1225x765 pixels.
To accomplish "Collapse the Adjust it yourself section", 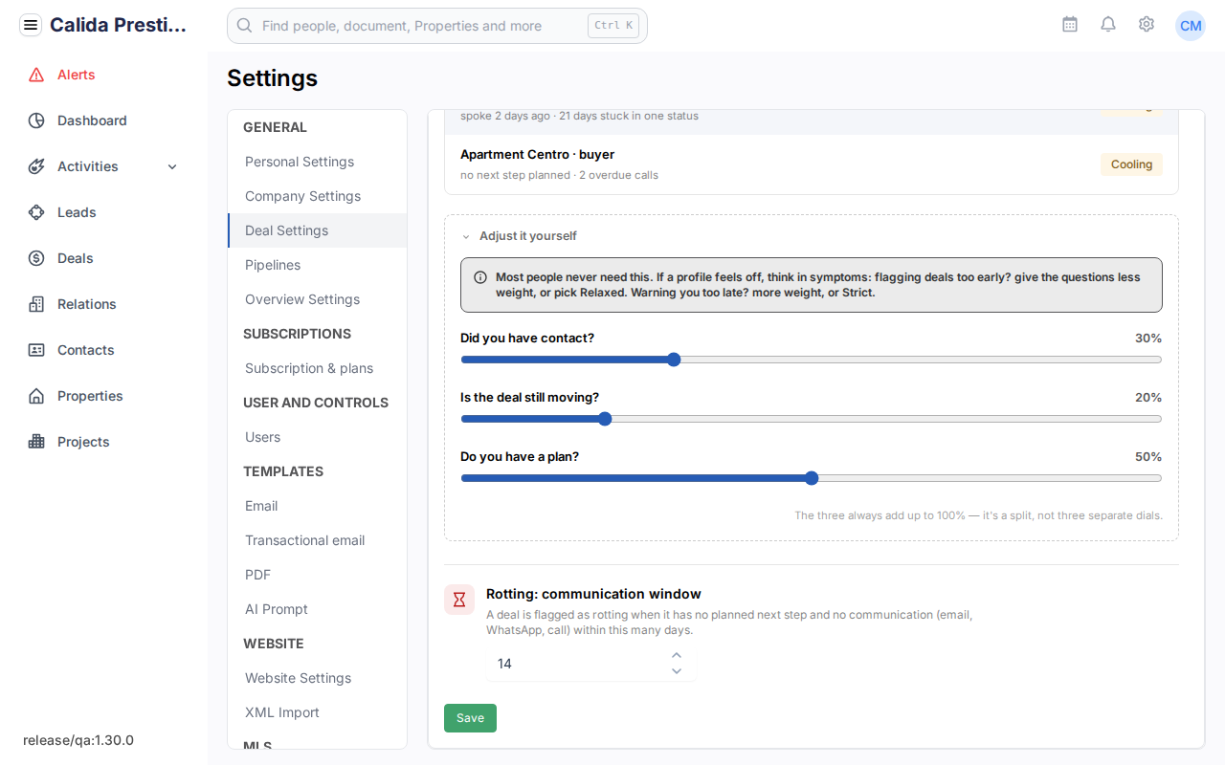I will (x=519, y=236).
